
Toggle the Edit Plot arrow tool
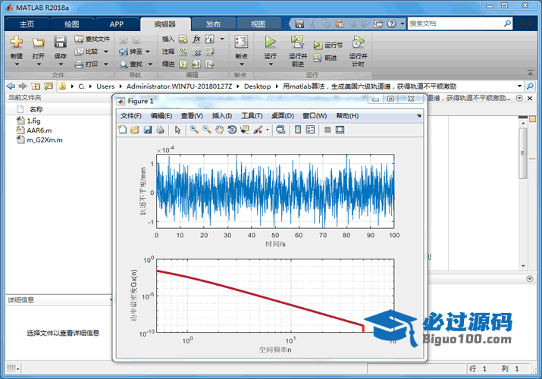178,130
